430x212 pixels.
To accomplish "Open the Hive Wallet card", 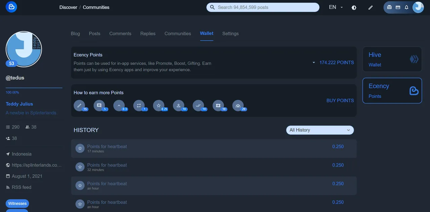I will tap(392, 59).
